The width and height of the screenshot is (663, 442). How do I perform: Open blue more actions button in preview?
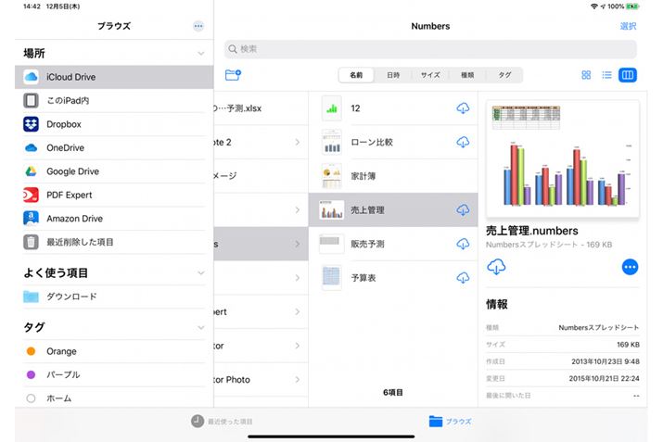pyautogui.click(x=630, y=267)
